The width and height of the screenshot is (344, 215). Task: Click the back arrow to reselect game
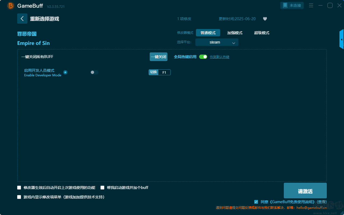click(x=22, y=19)
